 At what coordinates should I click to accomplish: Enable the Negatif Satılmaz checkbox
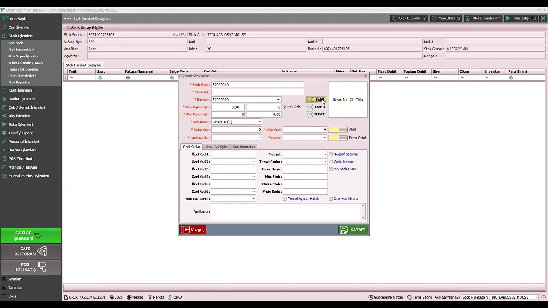pyautogui.click(x=331, y=154)
